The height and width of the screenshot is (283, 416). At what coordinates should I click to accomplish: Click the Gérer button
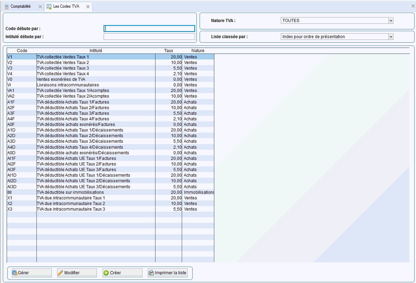(32, 273)
